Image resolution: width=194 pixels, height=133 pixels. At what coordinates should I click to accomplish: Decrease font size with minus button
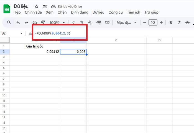click(x=144, y=22)
